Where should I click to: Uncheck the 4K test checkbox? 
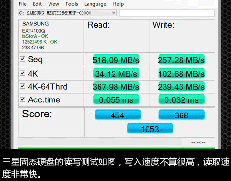click(22, 73)
